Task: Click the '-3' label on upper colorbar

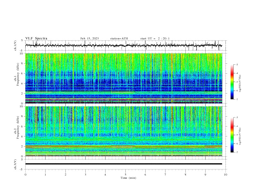Action: 236,64
